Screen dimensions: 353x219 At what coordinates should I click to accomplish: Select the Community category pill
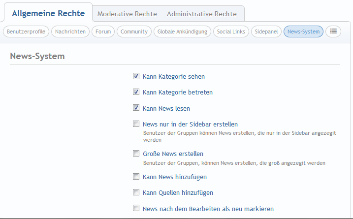[x=134, y=31]
